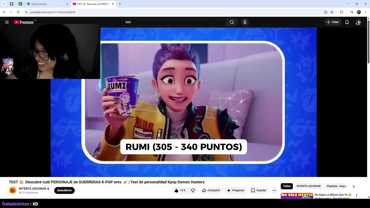Expand the tab search dropdown
The height and width of the screenshot is (208, 370).
point(4,4)
